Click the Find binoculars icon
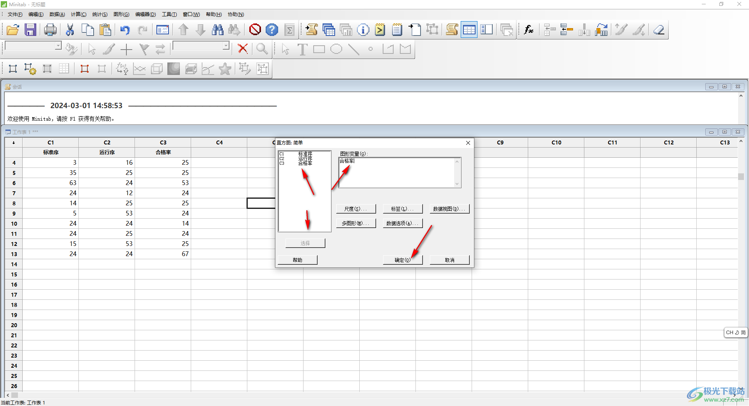Screen dimensions: 749x406 click(218, 30)
